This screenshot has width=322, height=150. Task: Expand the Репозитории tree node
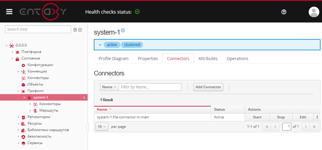(x=18, y=117)
